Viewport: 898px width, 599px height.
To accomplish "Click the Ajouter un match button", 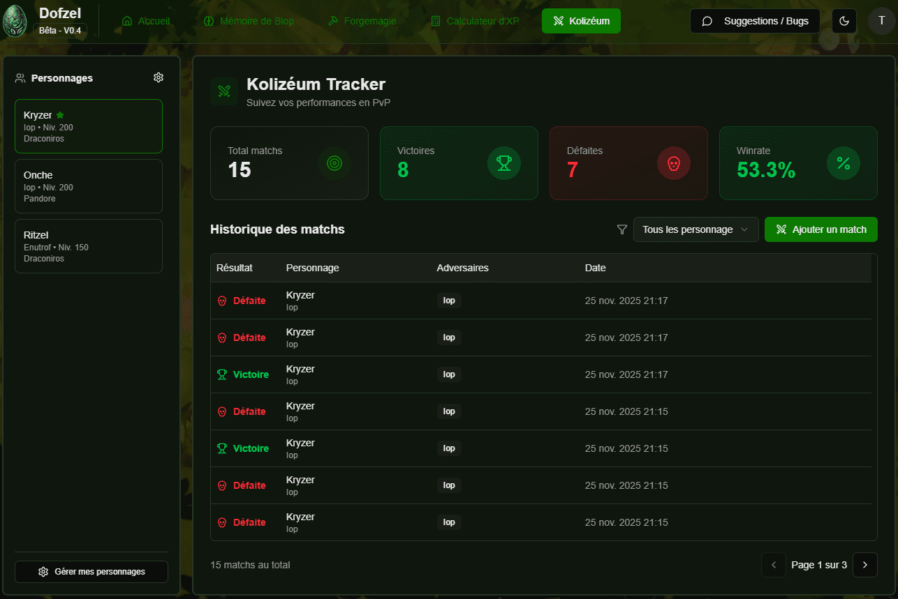I will (820, 229).
